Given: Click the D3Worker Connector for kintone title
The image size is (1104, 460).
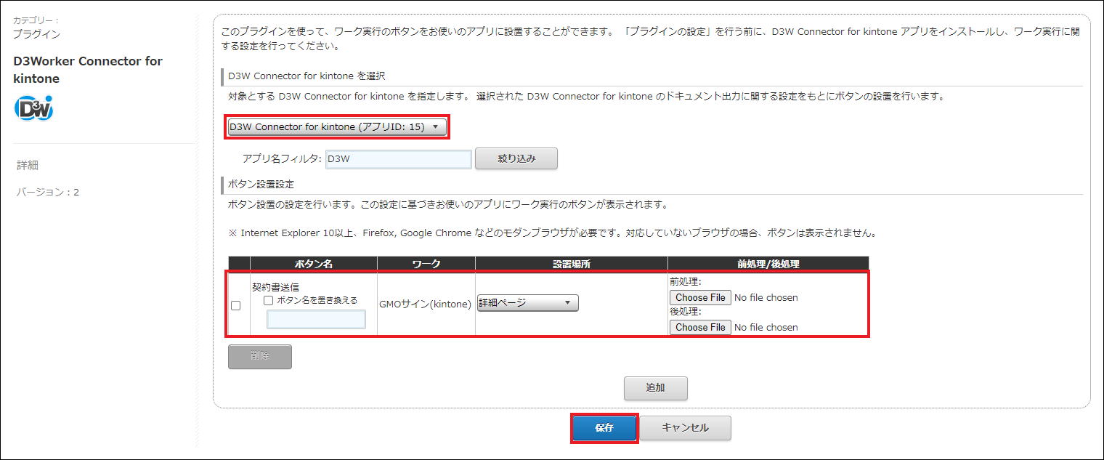Looking at the screenshot, I should [88, 70].
